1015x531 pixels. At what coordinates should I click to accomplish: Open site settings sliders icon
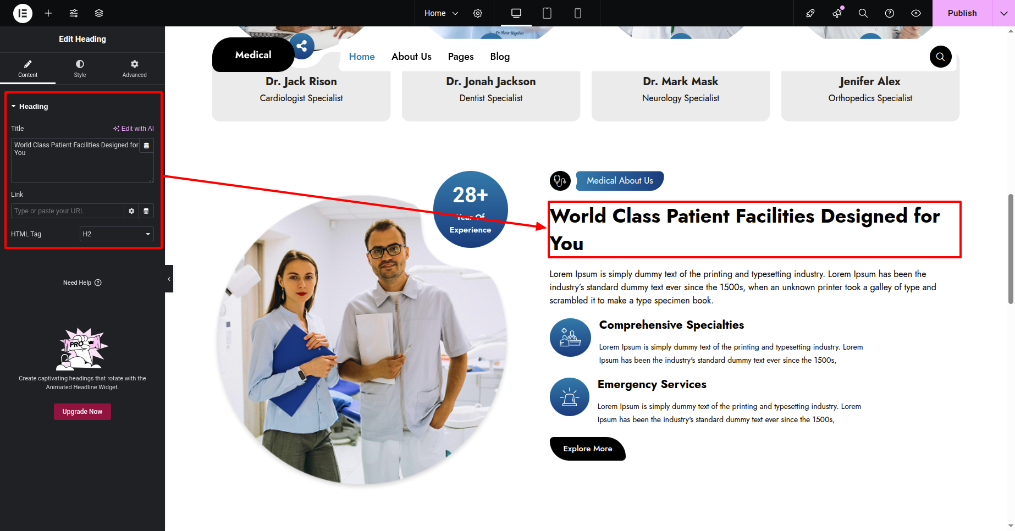click(x=74, y=13)
